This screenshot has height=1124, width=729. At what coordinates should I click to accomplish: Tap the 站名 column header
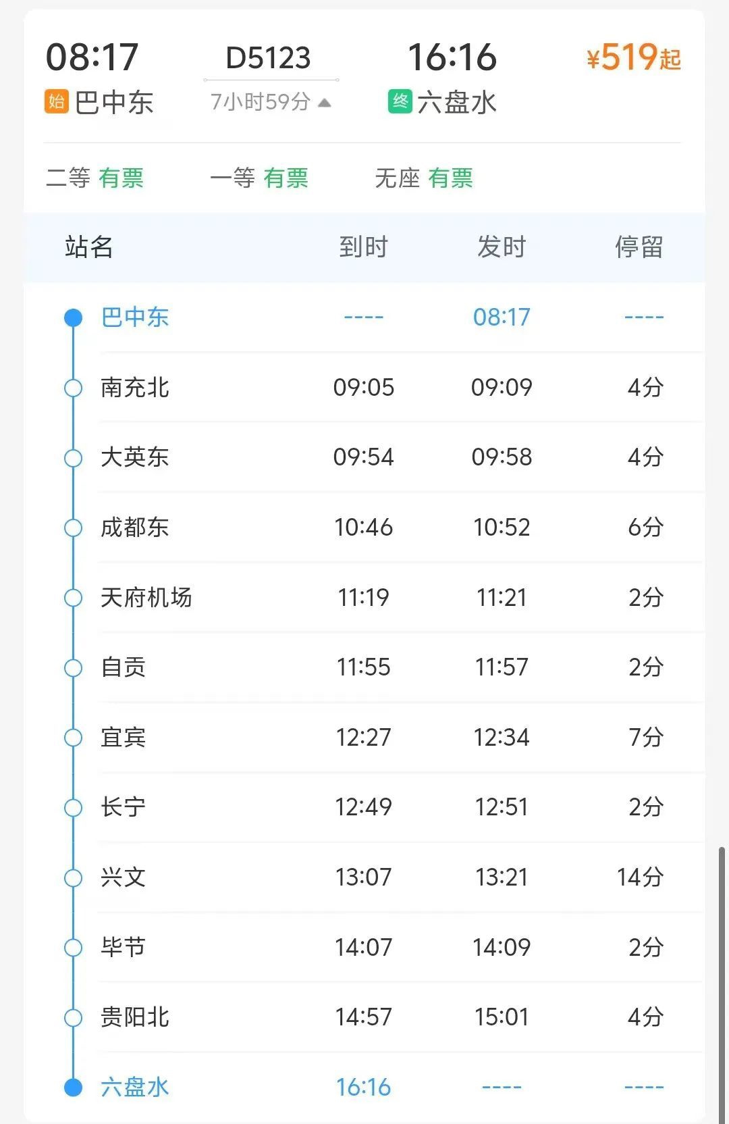tap(89, 247)
